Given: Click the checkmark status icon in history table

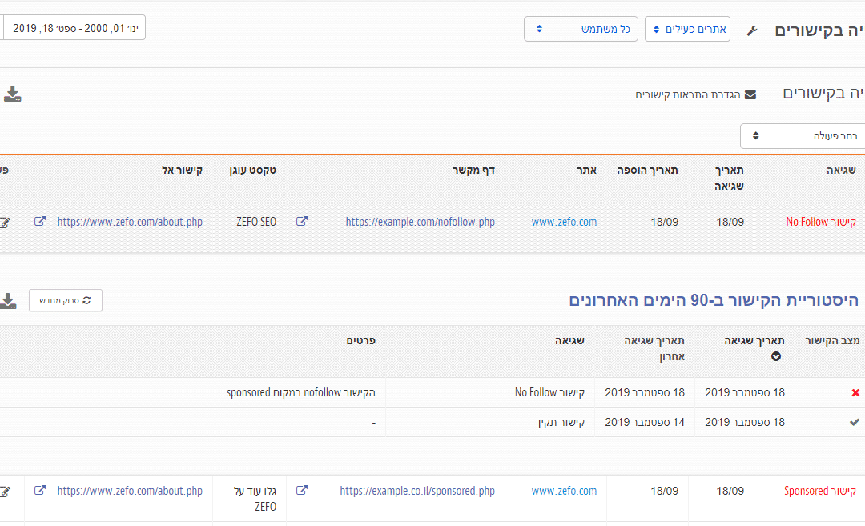Looking at the screenshot, I should pos(855,423).
